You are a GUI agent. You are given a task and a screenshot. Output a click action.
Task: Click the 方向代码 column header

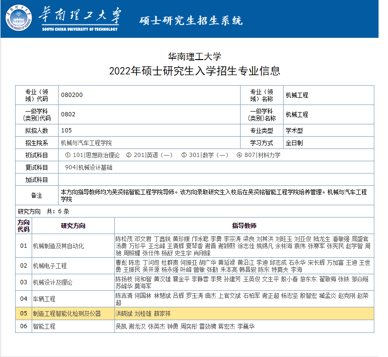(x=24, y=226)
